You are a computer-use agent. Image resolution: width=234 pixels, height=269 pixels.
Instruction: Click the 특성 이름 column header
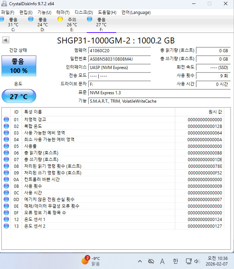(x=98, y=112)
